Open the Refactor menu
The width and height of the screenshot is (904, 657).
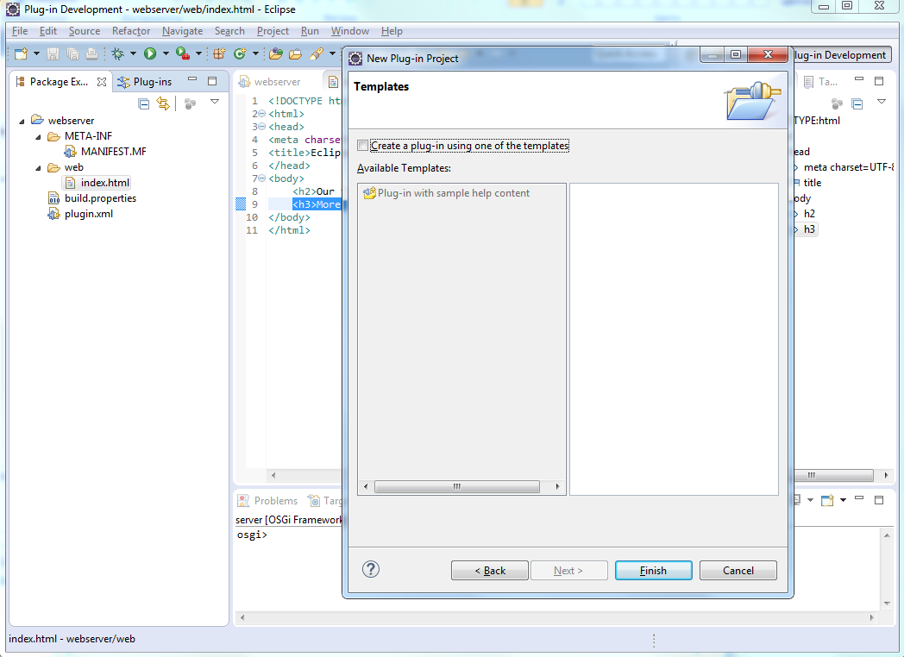click(x=131, y=31)
